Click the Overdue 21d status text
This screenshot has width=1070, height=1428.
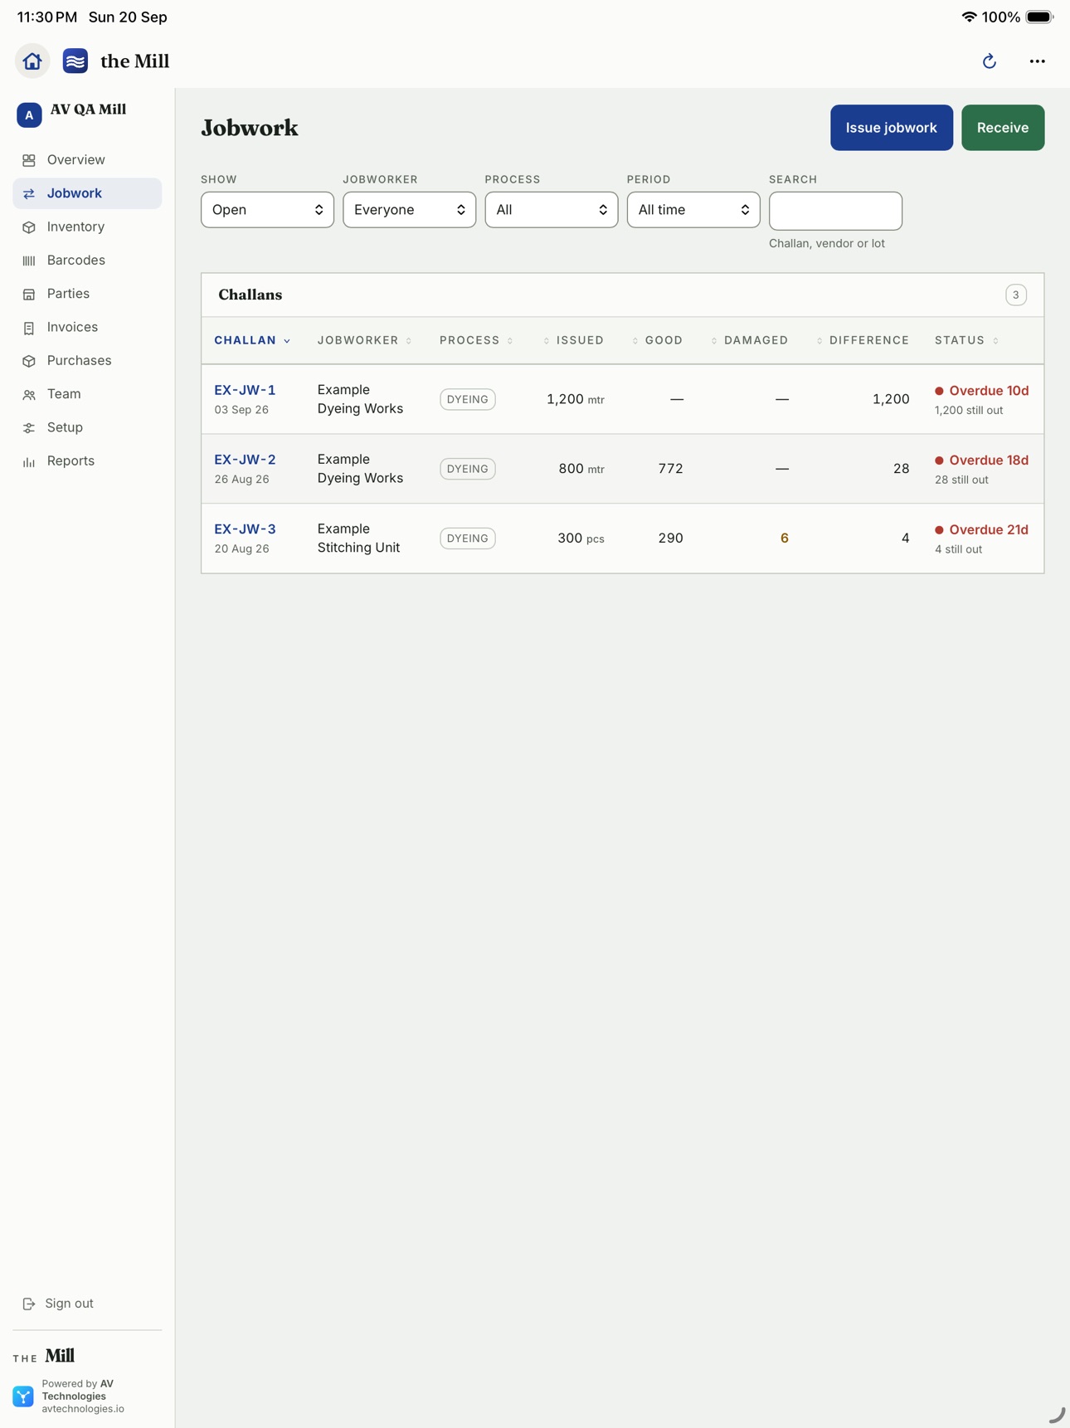pos(989,529)
